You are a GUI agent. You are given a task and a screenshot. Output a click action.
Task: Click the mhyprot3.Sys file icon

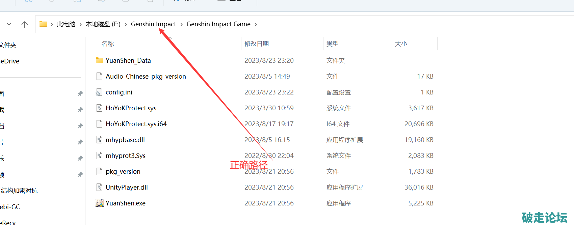[99, 156]
